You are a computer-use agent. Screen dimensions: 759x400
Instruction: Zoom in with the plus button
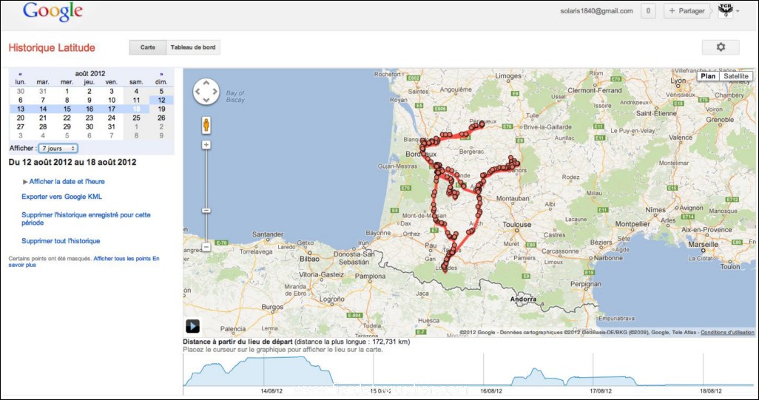[x=206, y=145]
